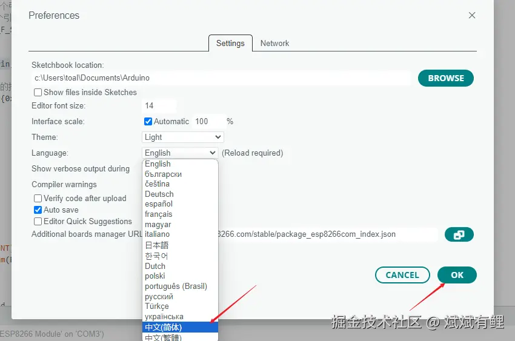Pick polski from the language list
The image size is (515, 341).
(181, 276)
